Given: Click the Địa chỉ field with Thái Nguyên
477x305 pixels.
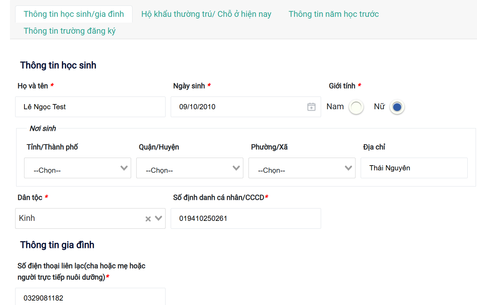Looking at the screenshot, I should (x=414, y=168).
